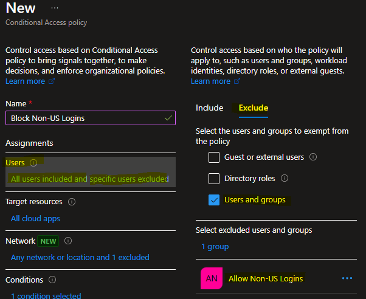Click the pink AN group avatar
This screenshot has width=366, height=299.
212,278
